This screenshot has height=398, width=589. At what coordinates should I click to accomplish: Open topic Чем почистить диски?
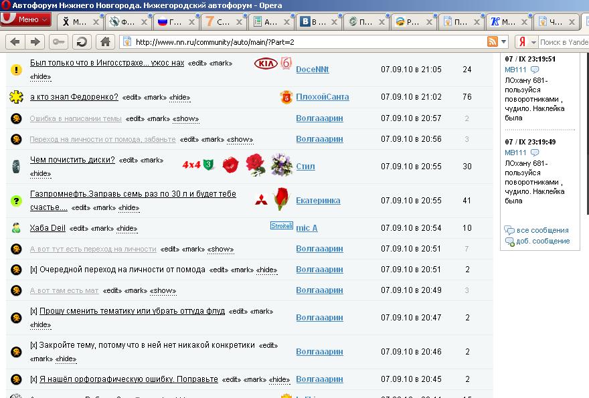[72, 160]
